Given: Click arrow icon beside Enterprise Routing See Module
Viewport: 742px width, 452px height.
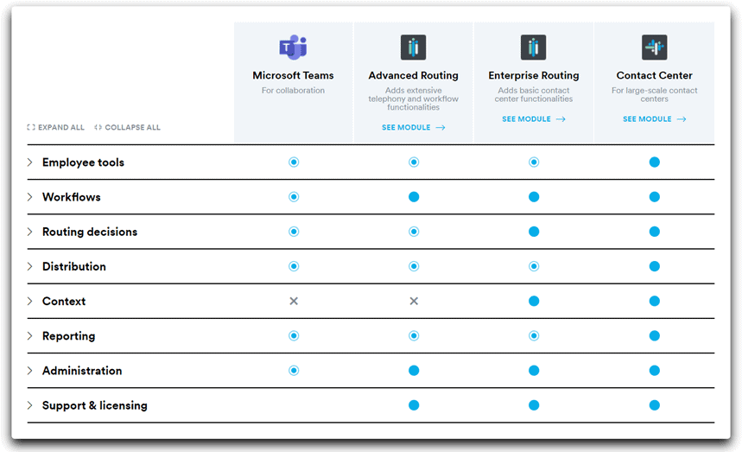Looking at the screenshot, I should tap(561, 119).
